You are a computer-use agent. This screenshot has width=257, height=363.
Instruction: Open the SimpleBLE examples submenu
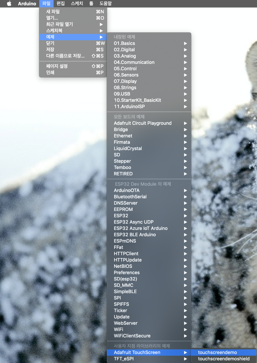(149, 291)
